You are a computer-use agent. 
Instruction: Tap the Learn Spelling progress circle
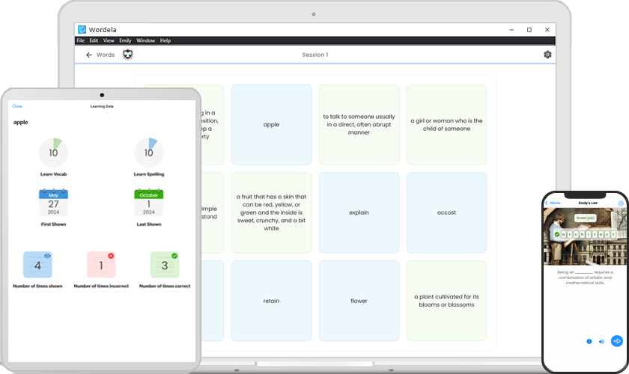pos(149,153)
